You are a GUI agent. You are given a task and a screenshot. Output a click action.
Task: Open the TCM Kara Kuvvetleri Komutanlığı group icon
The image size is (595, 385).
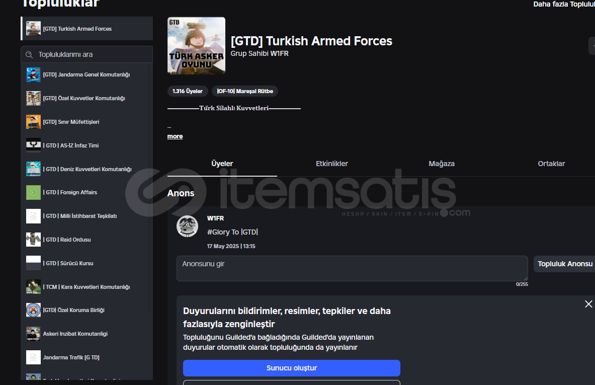click(x=33, y=287)
